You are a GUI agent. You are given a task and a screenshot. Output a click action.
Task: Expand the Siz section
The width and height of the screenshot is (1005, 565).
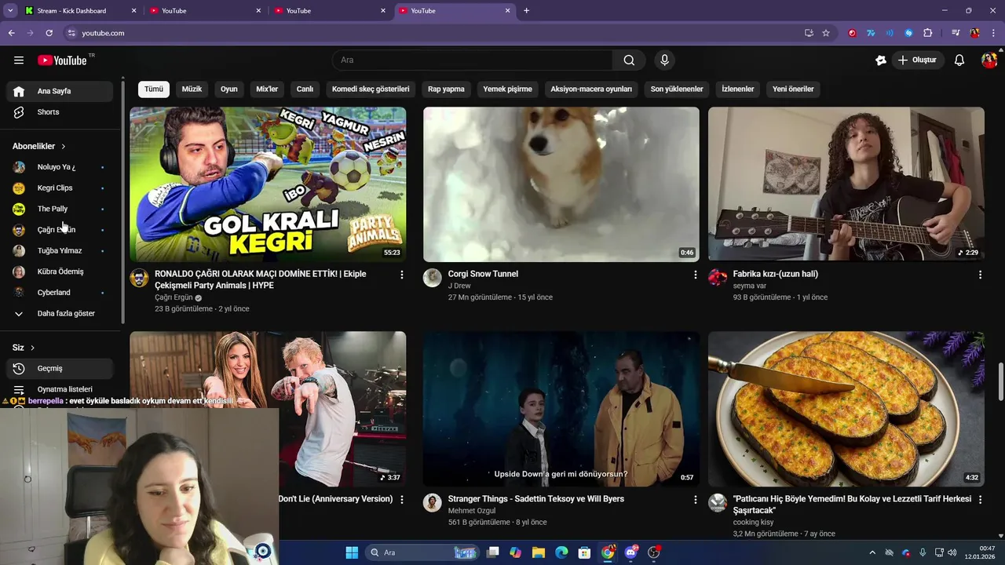24,348
